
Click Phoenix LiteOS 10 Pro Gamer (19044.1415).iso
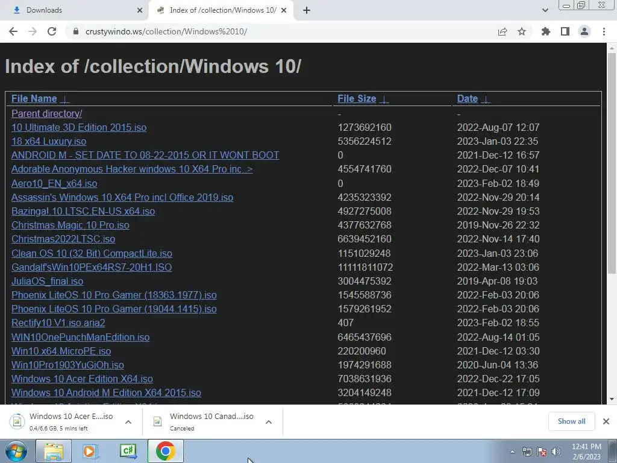pos(114,309)
